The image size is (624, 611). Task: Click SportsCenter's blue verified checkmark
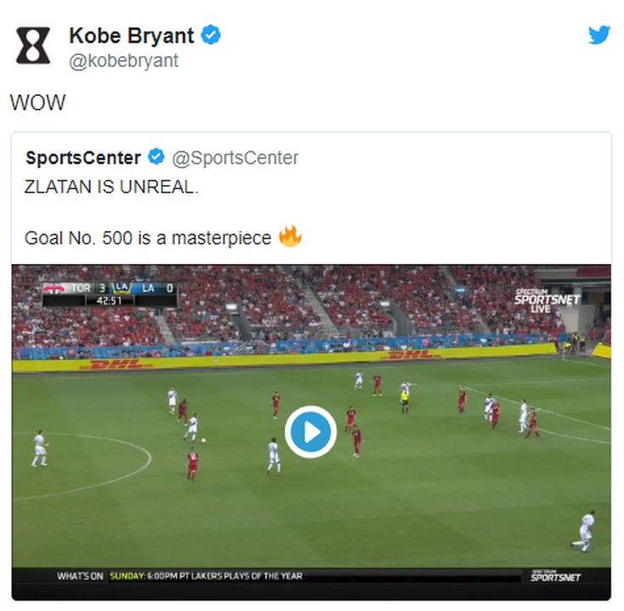pyautogui.click(x=156, y=157)
